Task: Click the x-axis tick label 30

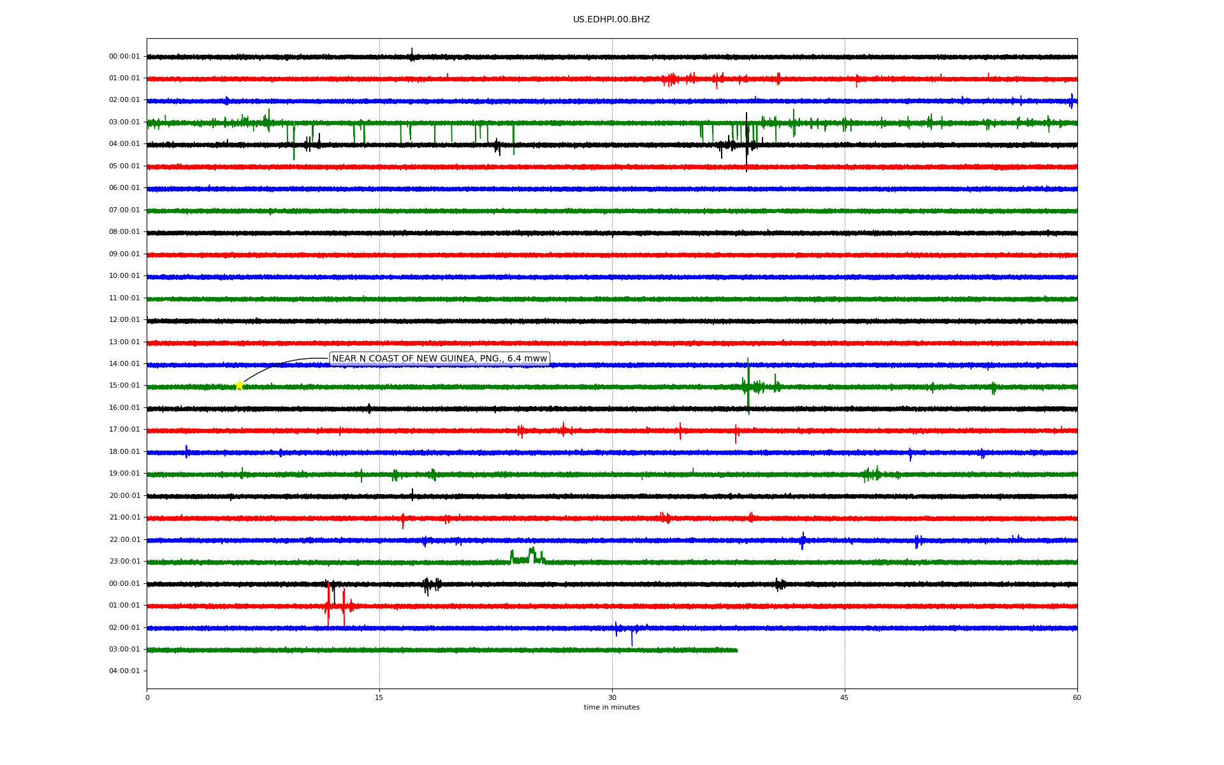Action: click(612, 698)
